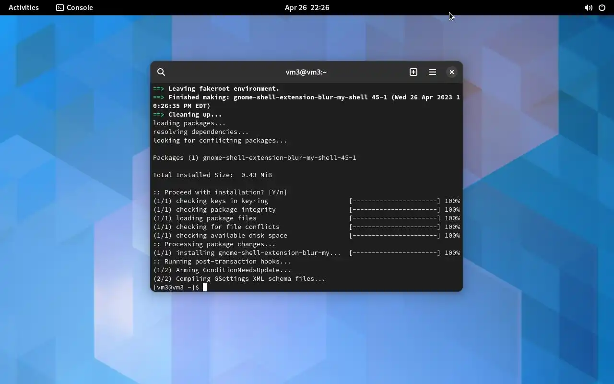Click 'installing gnome-shell-extension-blur-my...' line
Screen dimensions: 614x384
306,252
